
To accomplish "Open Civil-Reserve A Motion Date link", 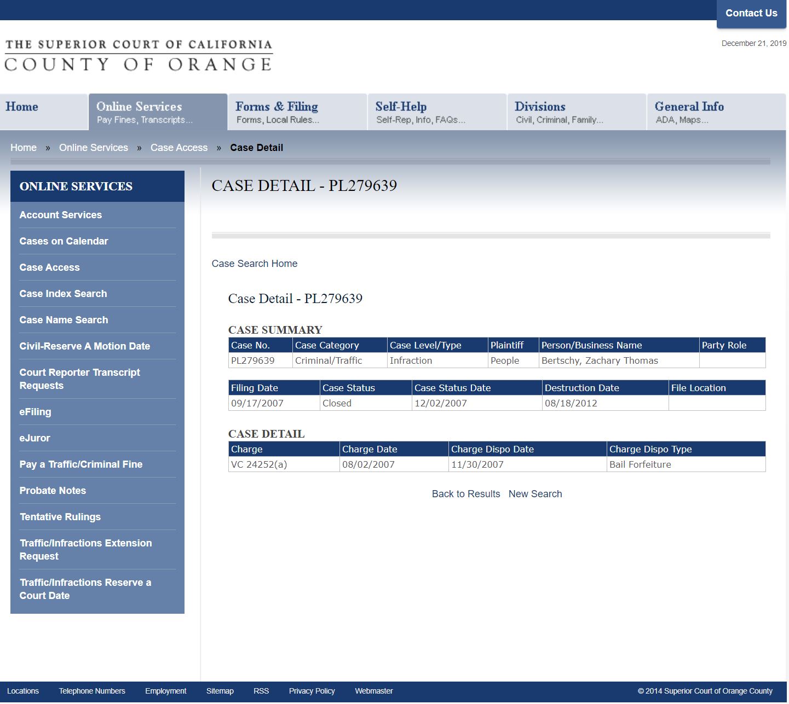I will (x=85, y=346).
